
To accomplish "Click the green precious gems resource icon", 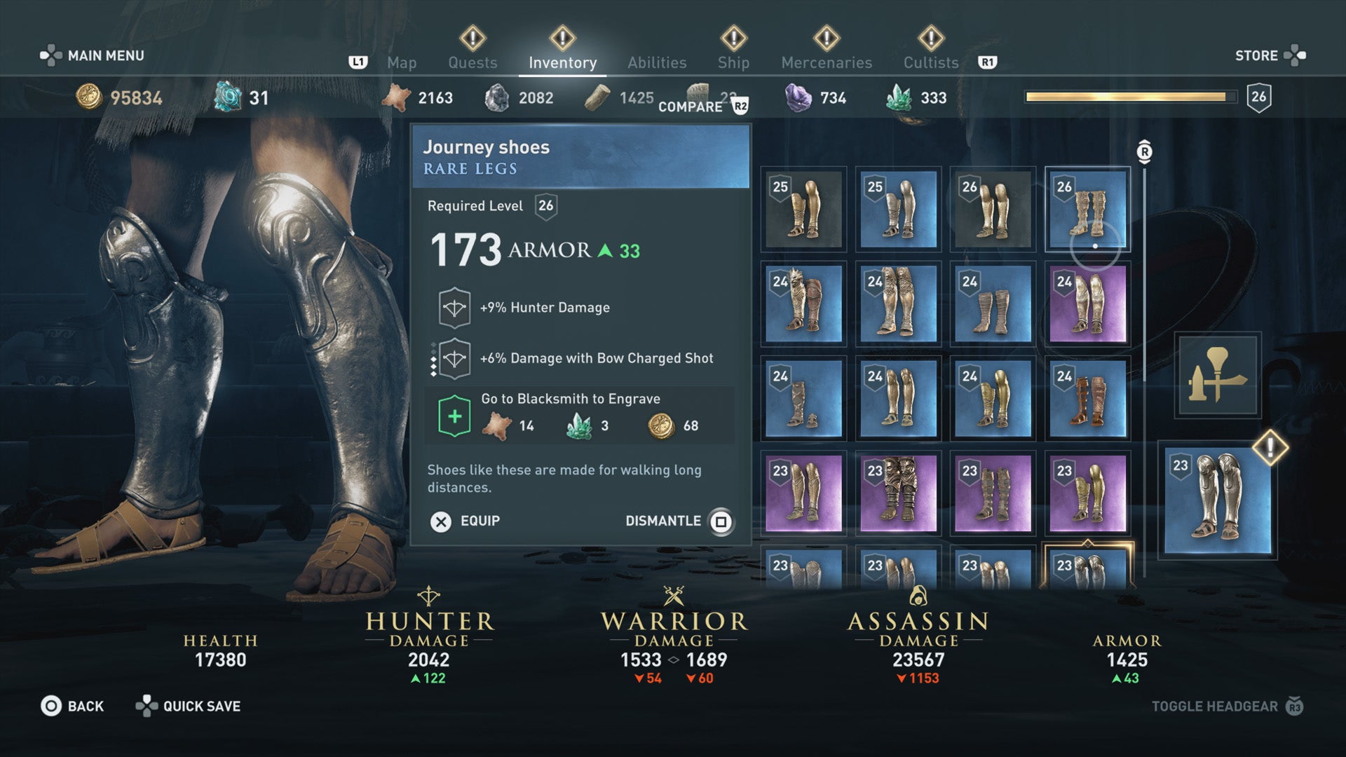I will tap(899, 97).
